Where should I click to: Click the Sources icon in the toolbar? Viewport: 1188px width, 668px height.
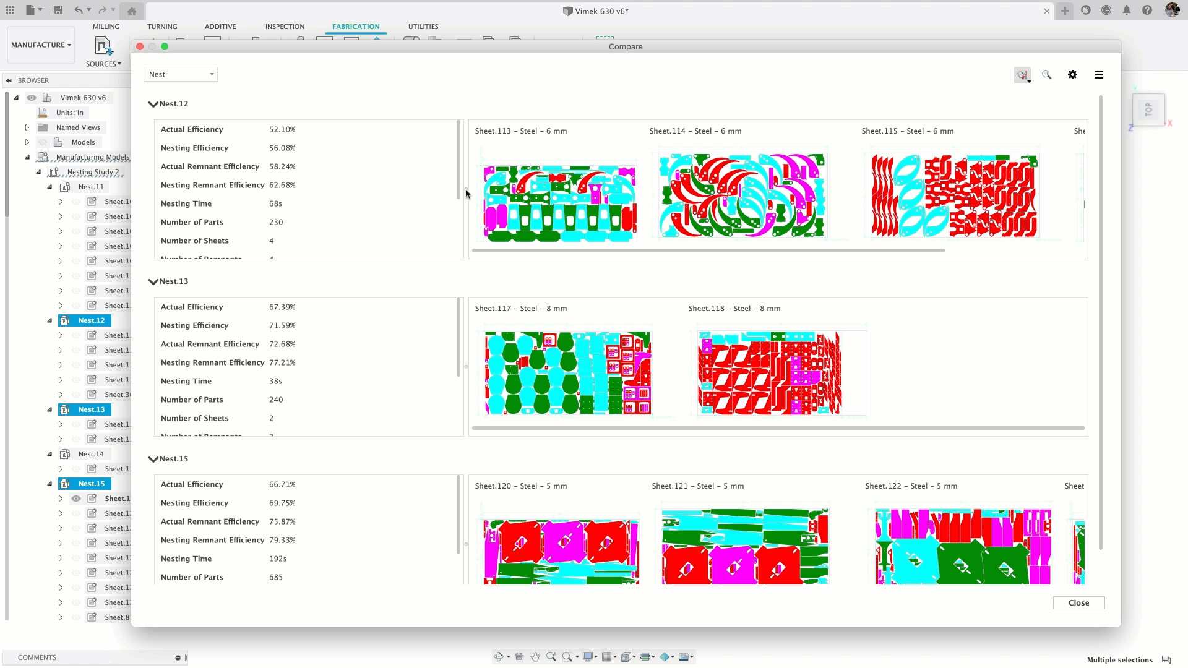point(103,47)
